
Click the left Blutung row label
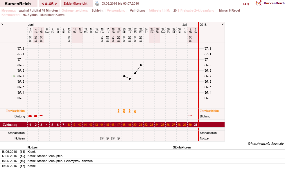click(x=20, y=117)
